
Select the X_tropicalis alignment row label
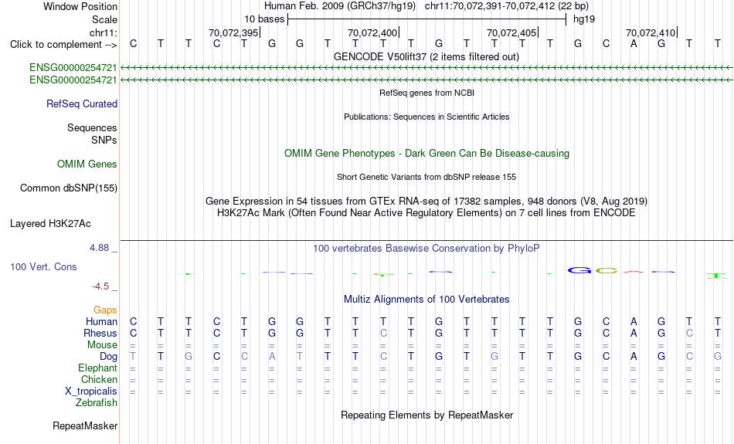[91, 391]
